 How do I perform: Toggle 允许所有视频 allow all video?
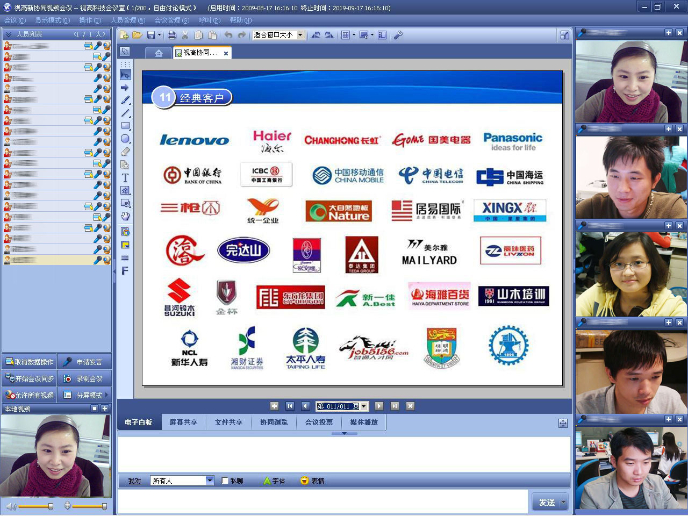(30, 395)
